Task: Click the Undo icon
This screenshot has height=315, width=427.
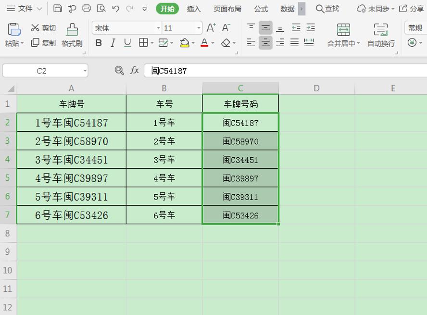Action: 115,8
